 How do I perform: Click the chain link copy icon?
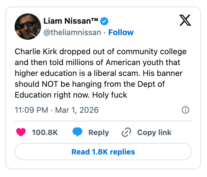point(126,132)
